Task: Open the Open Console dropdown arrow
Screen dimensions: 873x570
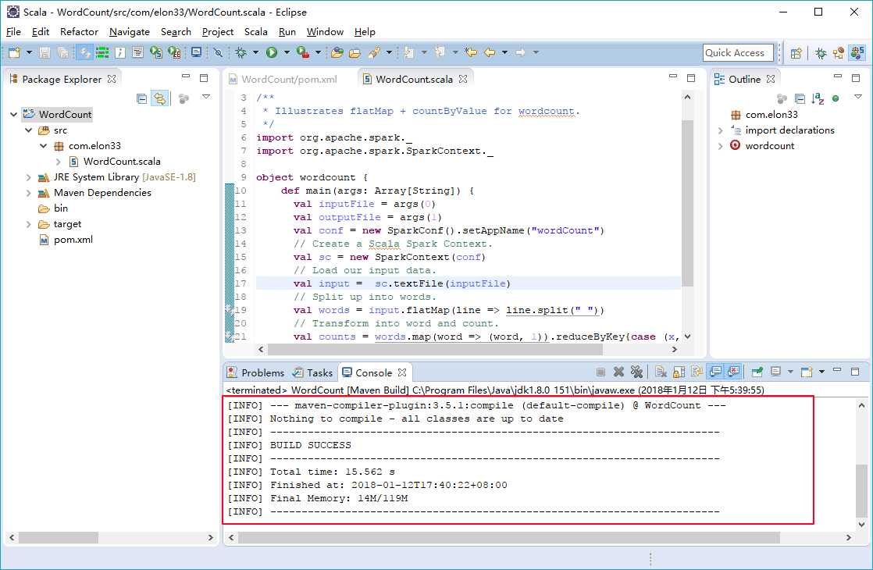Action: pyautogui.click(x=821, y=371)
